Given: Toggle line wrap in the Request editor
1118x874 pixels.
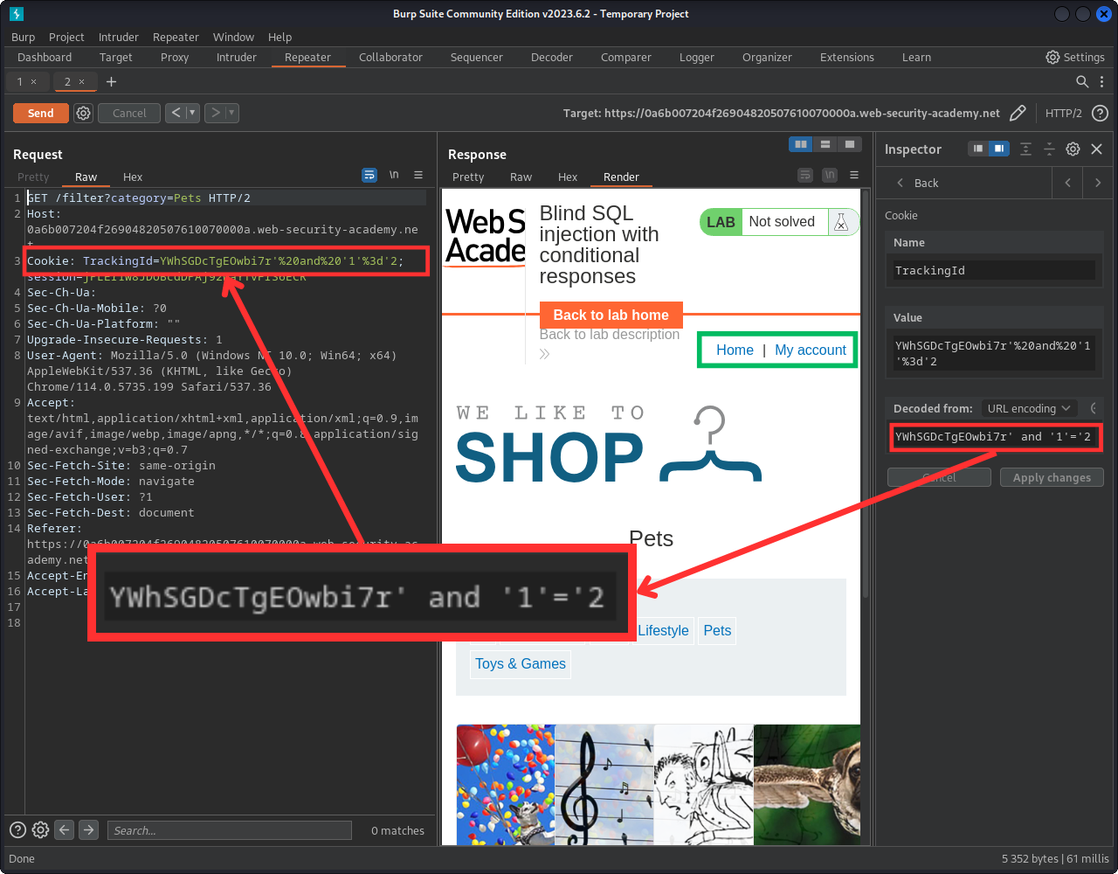Looking at the screenshot, I should click(x=369, y=175).
